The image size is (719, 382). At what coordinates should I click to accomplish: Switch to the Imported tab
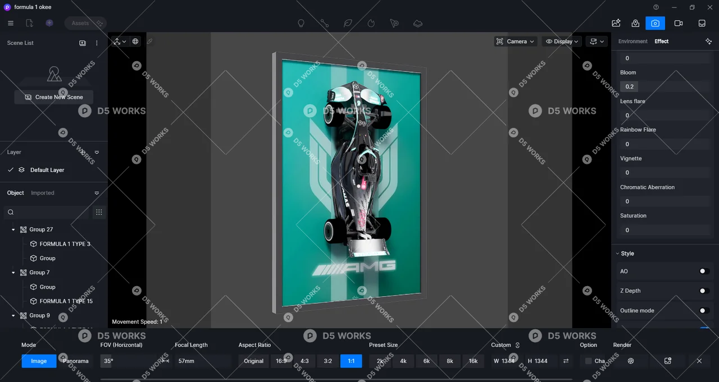point(43,193)
